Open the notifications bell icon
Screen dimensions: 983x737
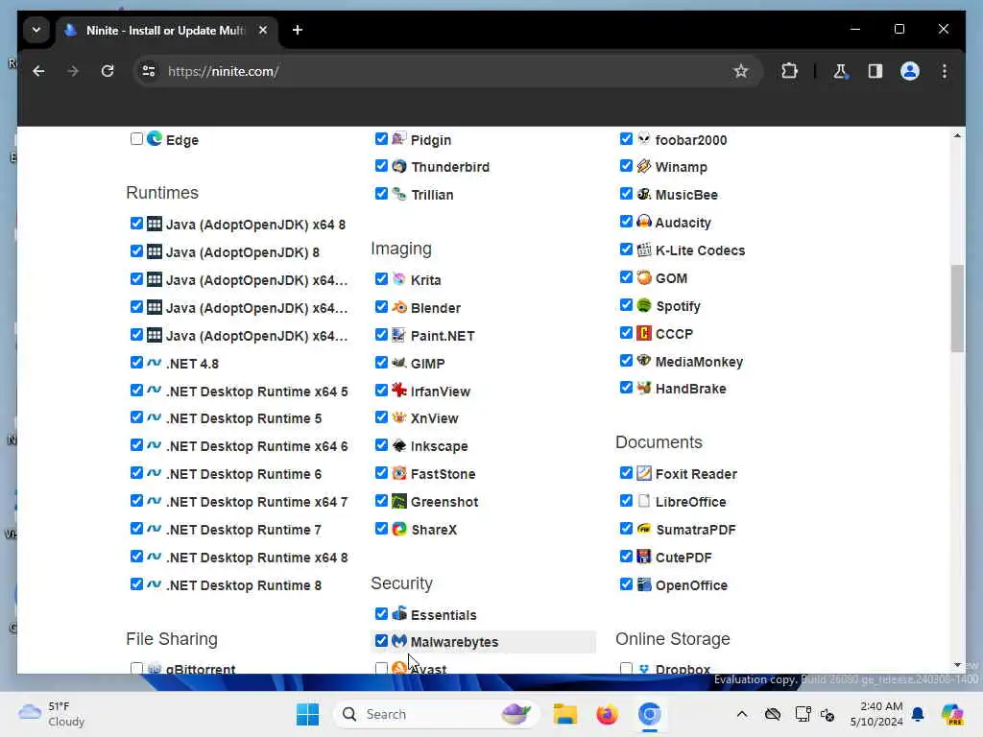918,714
